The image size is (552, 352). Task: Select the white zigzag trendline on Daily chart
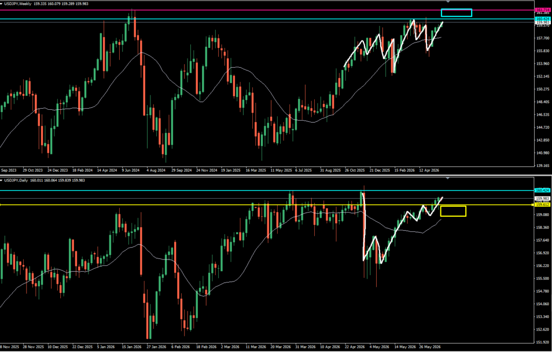[x=401, y=229]
